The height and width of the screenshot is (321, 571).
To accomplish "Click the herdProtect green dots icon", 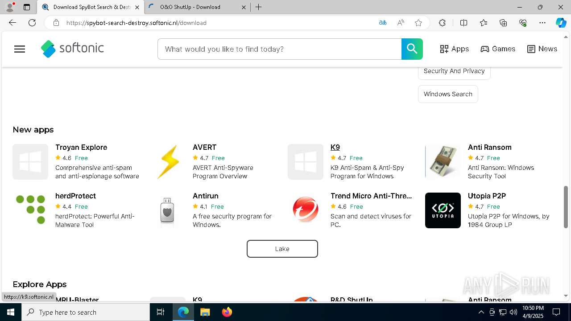I will [x=30, y=210].
